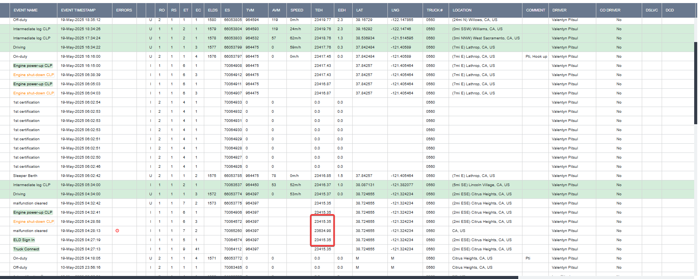Click the 'Pti, Hook up' comment cell
Screen dimensions: 698x279
pos(536,57)
